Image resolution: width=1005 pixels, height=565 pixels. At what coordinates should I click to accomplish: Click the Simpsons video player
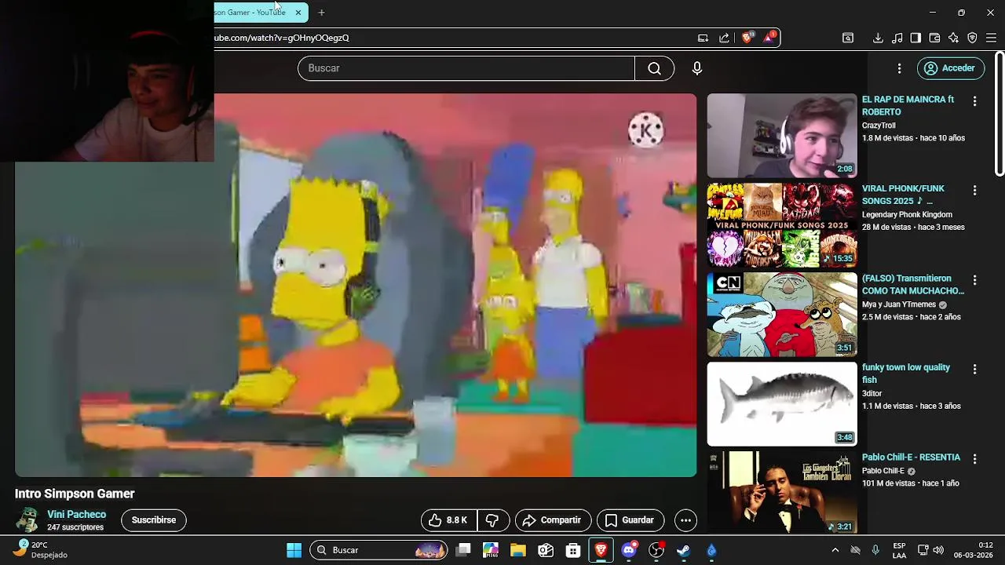(x=356, y=285)
